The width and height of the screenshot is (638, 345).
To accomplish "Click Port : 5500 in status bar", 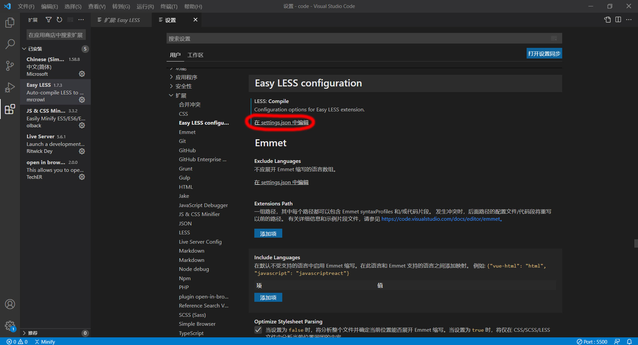I will (x=592, y=342).
